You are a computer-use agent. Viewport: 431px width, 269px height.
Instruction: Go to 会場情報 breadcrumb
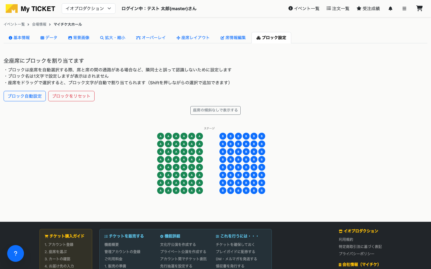(39, 25)
